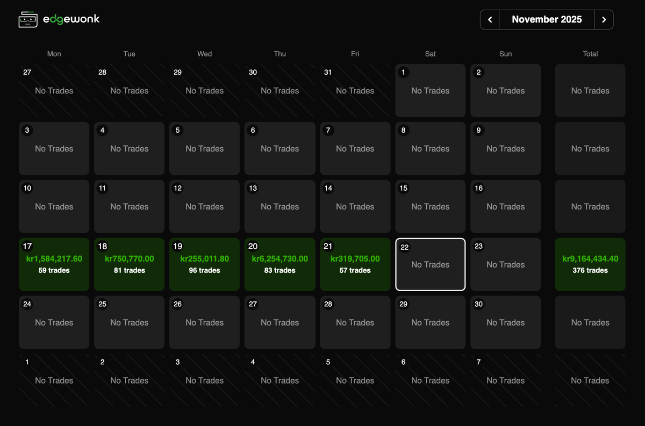Click the Edgewonk logo icon
Viewport: 645px width, 426px height.
pos(28,20)
